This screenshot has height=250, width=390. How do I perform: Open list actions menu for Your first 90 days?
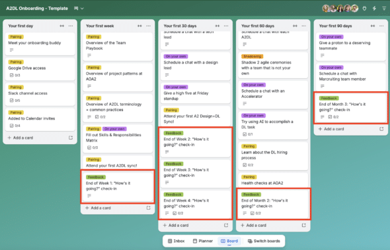click(381, 26)
